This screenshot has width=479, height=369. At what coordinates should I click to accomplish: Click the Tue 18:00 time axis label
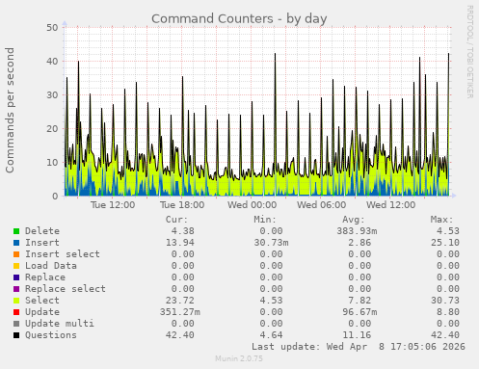pyautogui.click(x=182, y=205)
